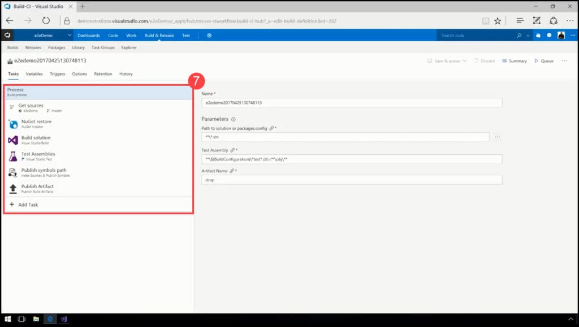579x327 pixels.
Task: Click the Discard button
Action: pyautogui.click(x=484, y=61)
